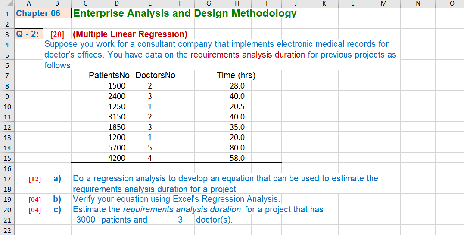The width and height of the screenshot is (464, 235).
Task: Select the time value 28.0
Action: (x=237, y=86)
